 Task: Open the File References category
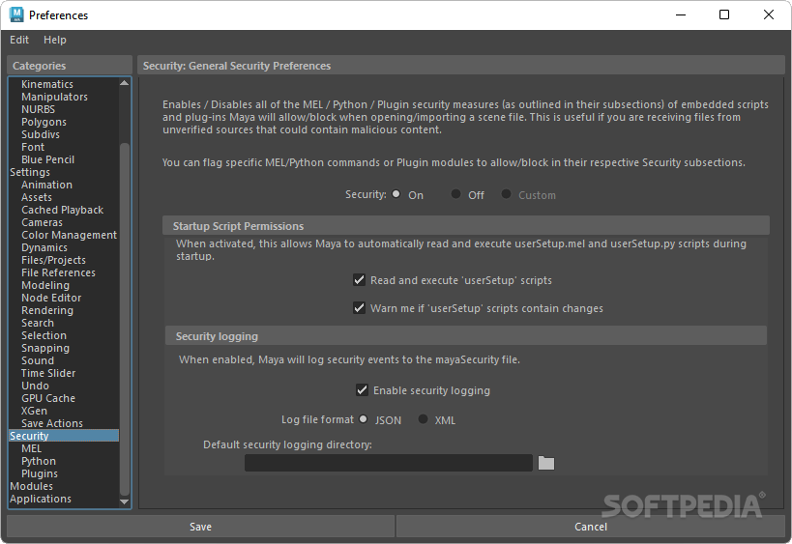pyautogui.click(x=59, y=272)
